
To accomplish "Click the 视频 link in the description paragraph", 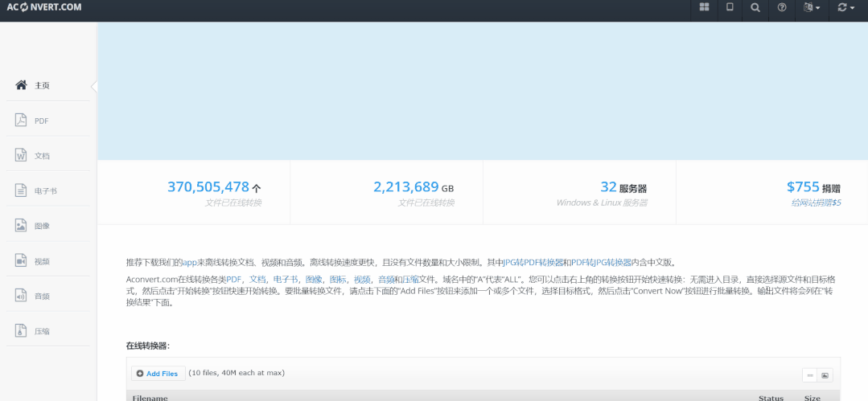I will (x=362, y=280).
